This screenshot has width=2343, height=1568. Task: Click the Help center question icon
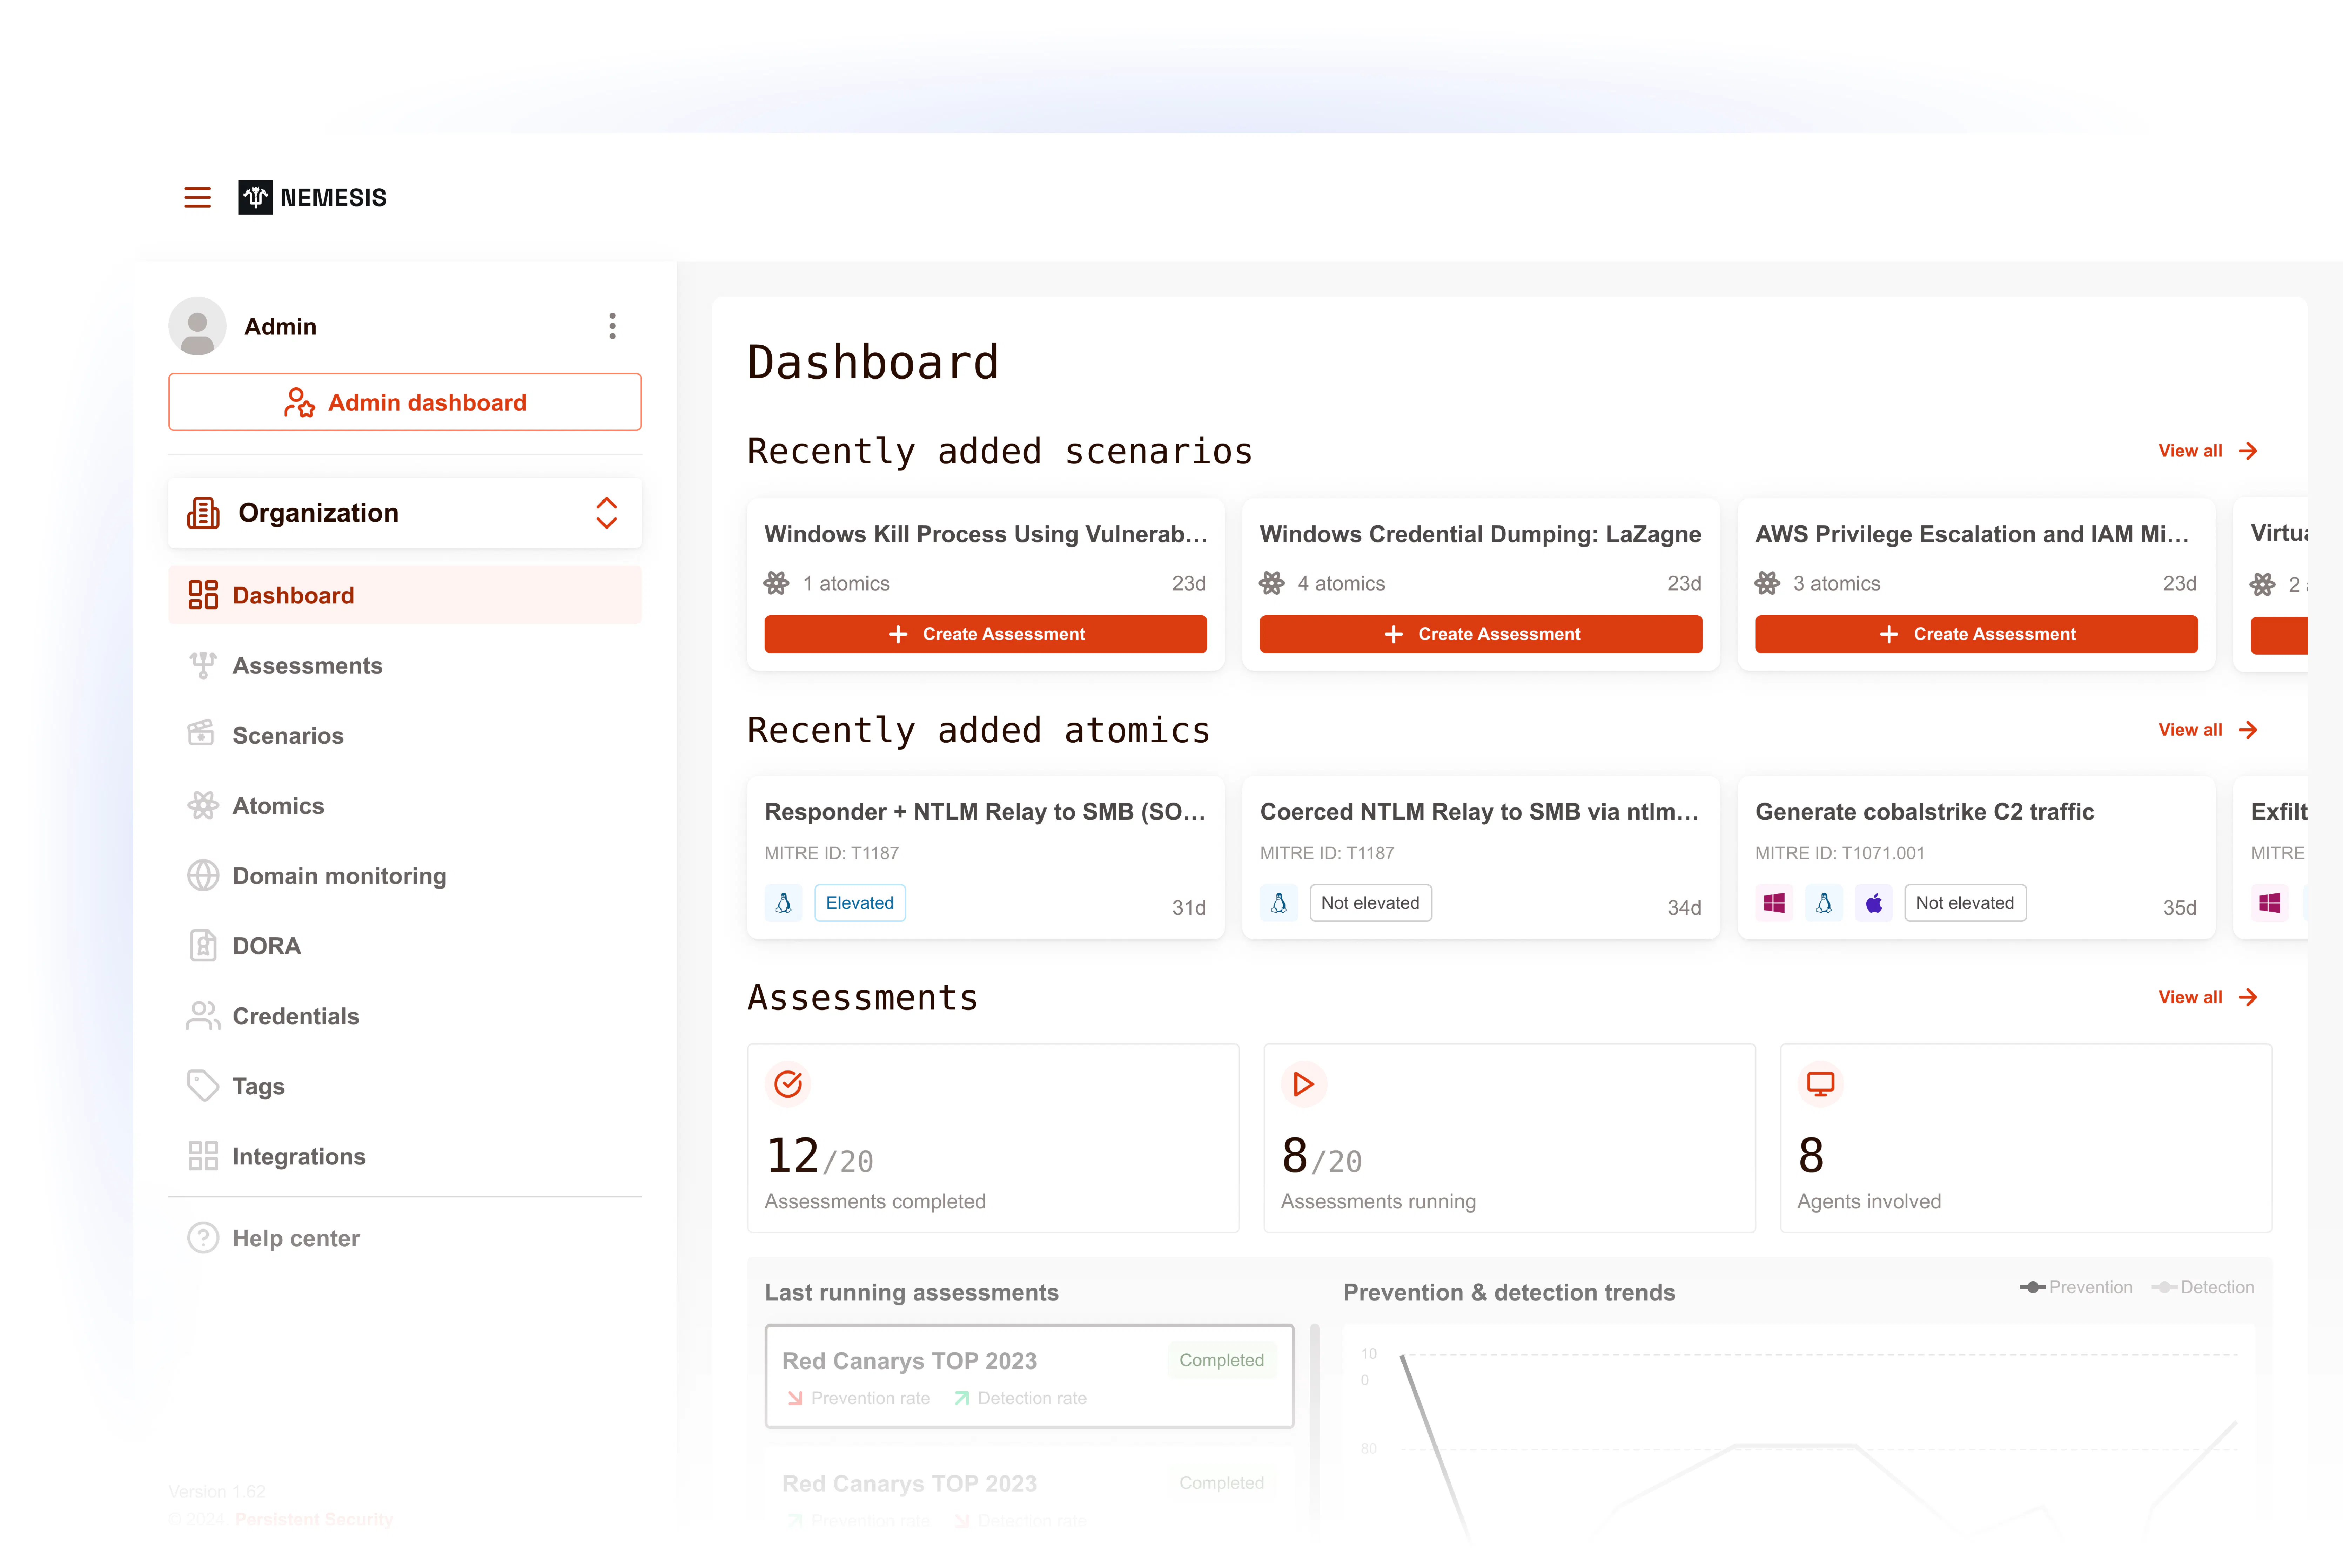point(203,1238)
